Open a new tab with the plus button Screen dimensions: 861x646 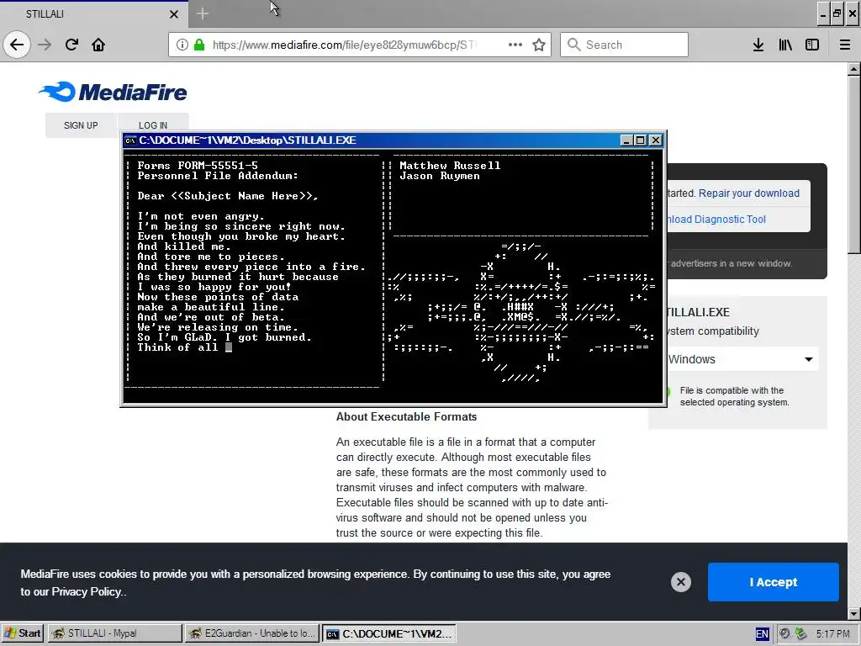coord(203,13)
